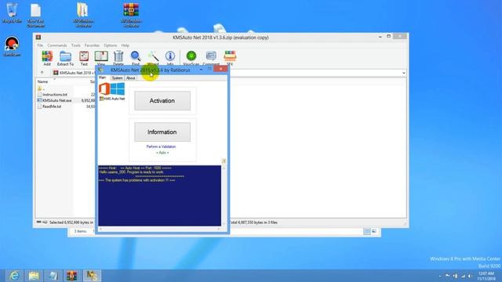The image size is (502, 282).
Task: Click the Name column header
Action: click(x=42, y=81)
